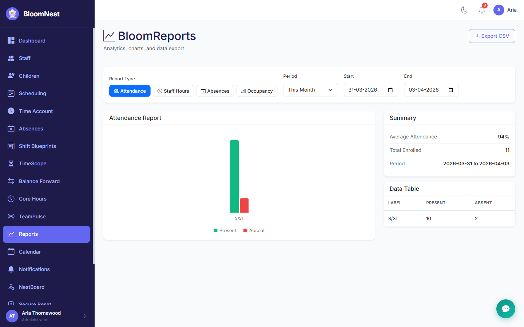Switch to the Absences report tab
The image size is (524, 327).
click(215, 91)
